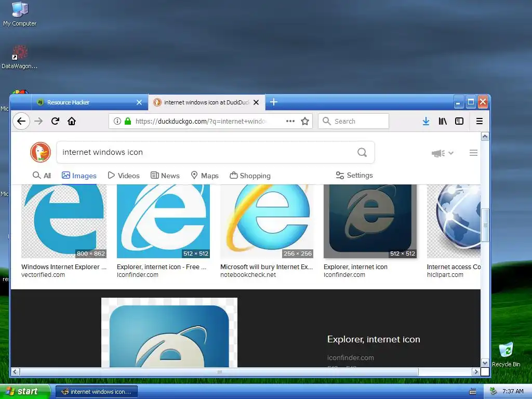Close the internet windows icon tab

point(256,102)
